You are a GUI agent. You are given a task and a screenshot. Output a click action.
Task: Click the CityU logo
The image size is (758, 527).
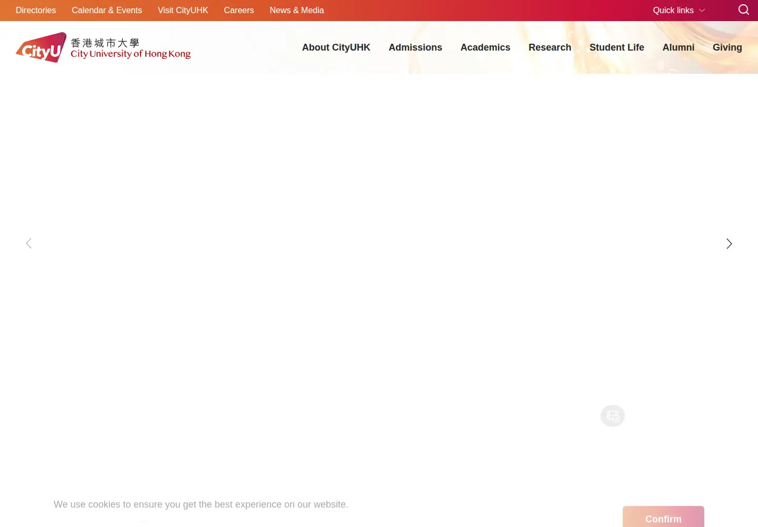[x=41, y=47]
